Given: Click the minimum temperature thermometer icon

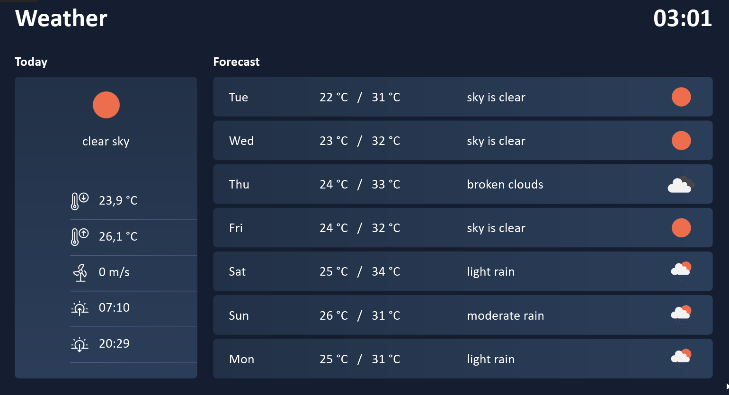Looking at the screenshot, I should (x=80, y=201).
